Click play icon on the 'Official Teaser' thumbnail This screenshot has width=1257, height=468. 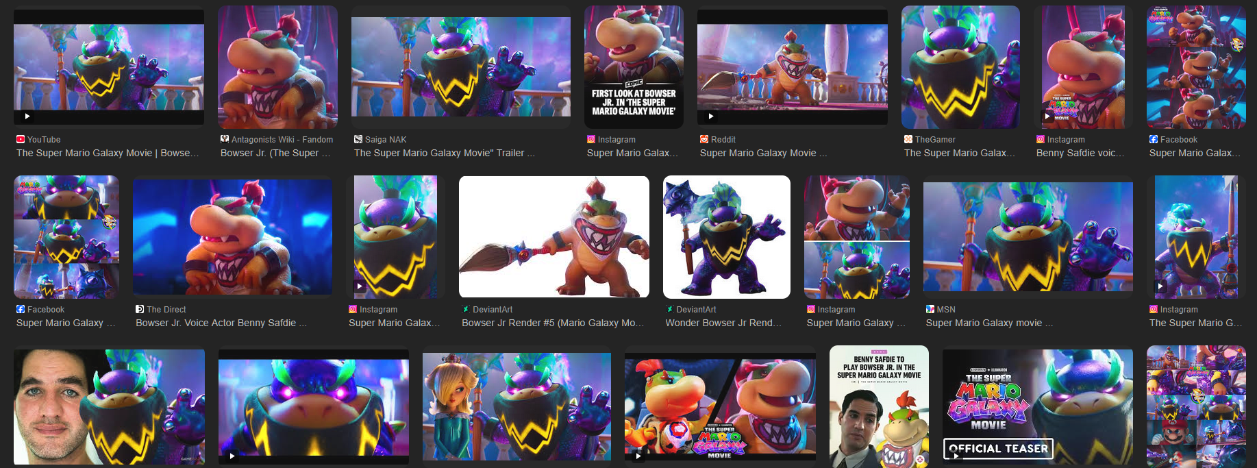pyautogui.click(x=956, y=456)
